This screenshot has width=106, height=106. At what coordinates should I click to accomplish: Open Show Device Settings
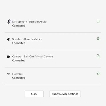click(65, 94)
